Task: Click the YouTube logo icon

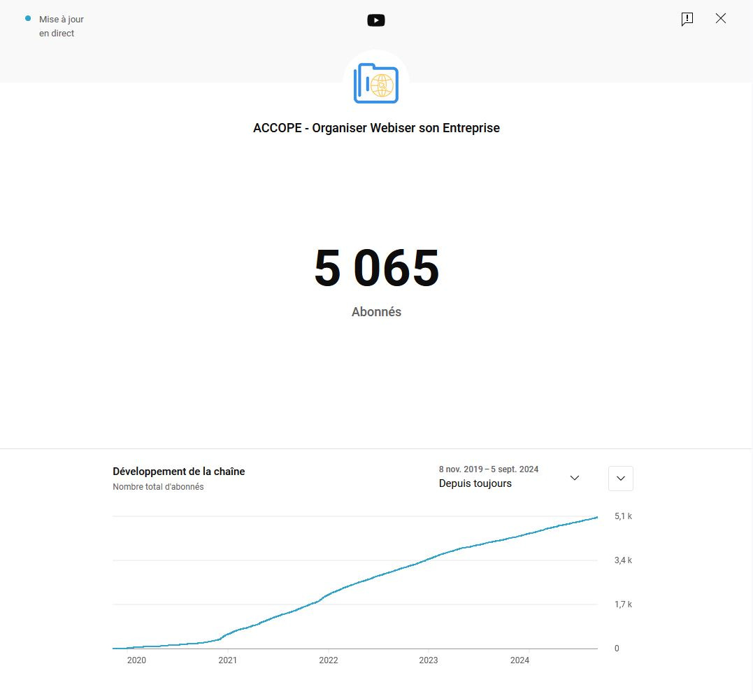Action: pyautogui.click(x=376, y=20)
